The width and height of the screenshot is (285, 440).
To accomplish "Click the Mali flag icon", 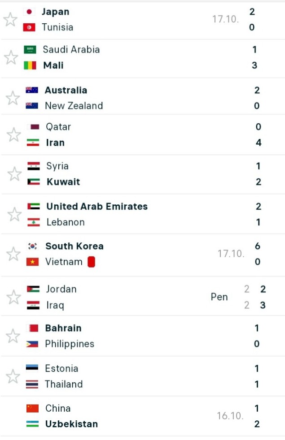I will tap(30, 65).
